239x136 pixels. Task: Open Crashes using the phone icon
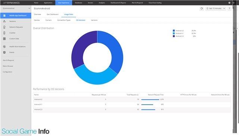click(4, 33)
